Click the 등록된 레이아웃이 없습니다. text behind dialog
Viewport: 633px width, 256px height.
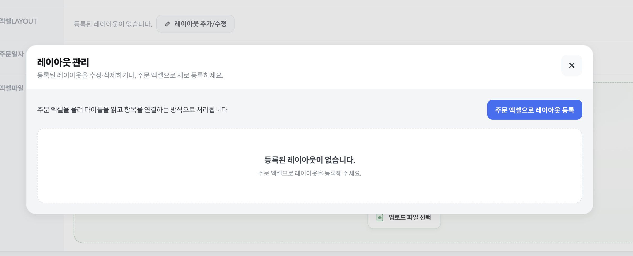pos(113,24)
